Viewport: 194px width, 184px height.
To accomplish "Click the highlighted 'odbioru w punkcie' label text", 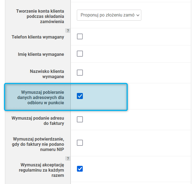I will (x=46, y=103).
